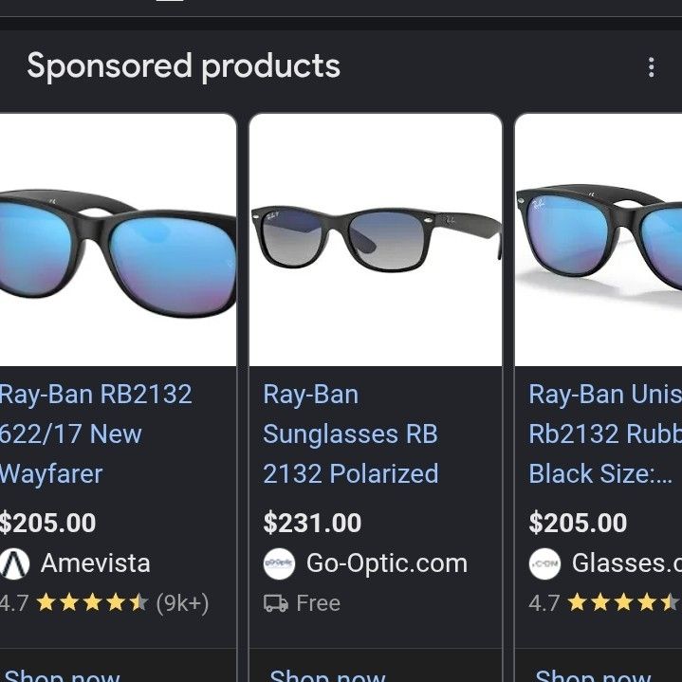
Task: Click the Amevista store logo icon
Action: [14, 563]
